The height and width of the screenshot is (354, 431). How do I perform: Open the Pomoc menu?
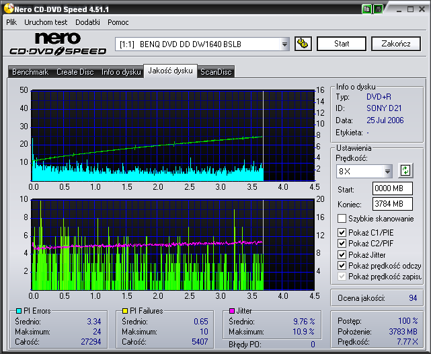tap(118, 22)
